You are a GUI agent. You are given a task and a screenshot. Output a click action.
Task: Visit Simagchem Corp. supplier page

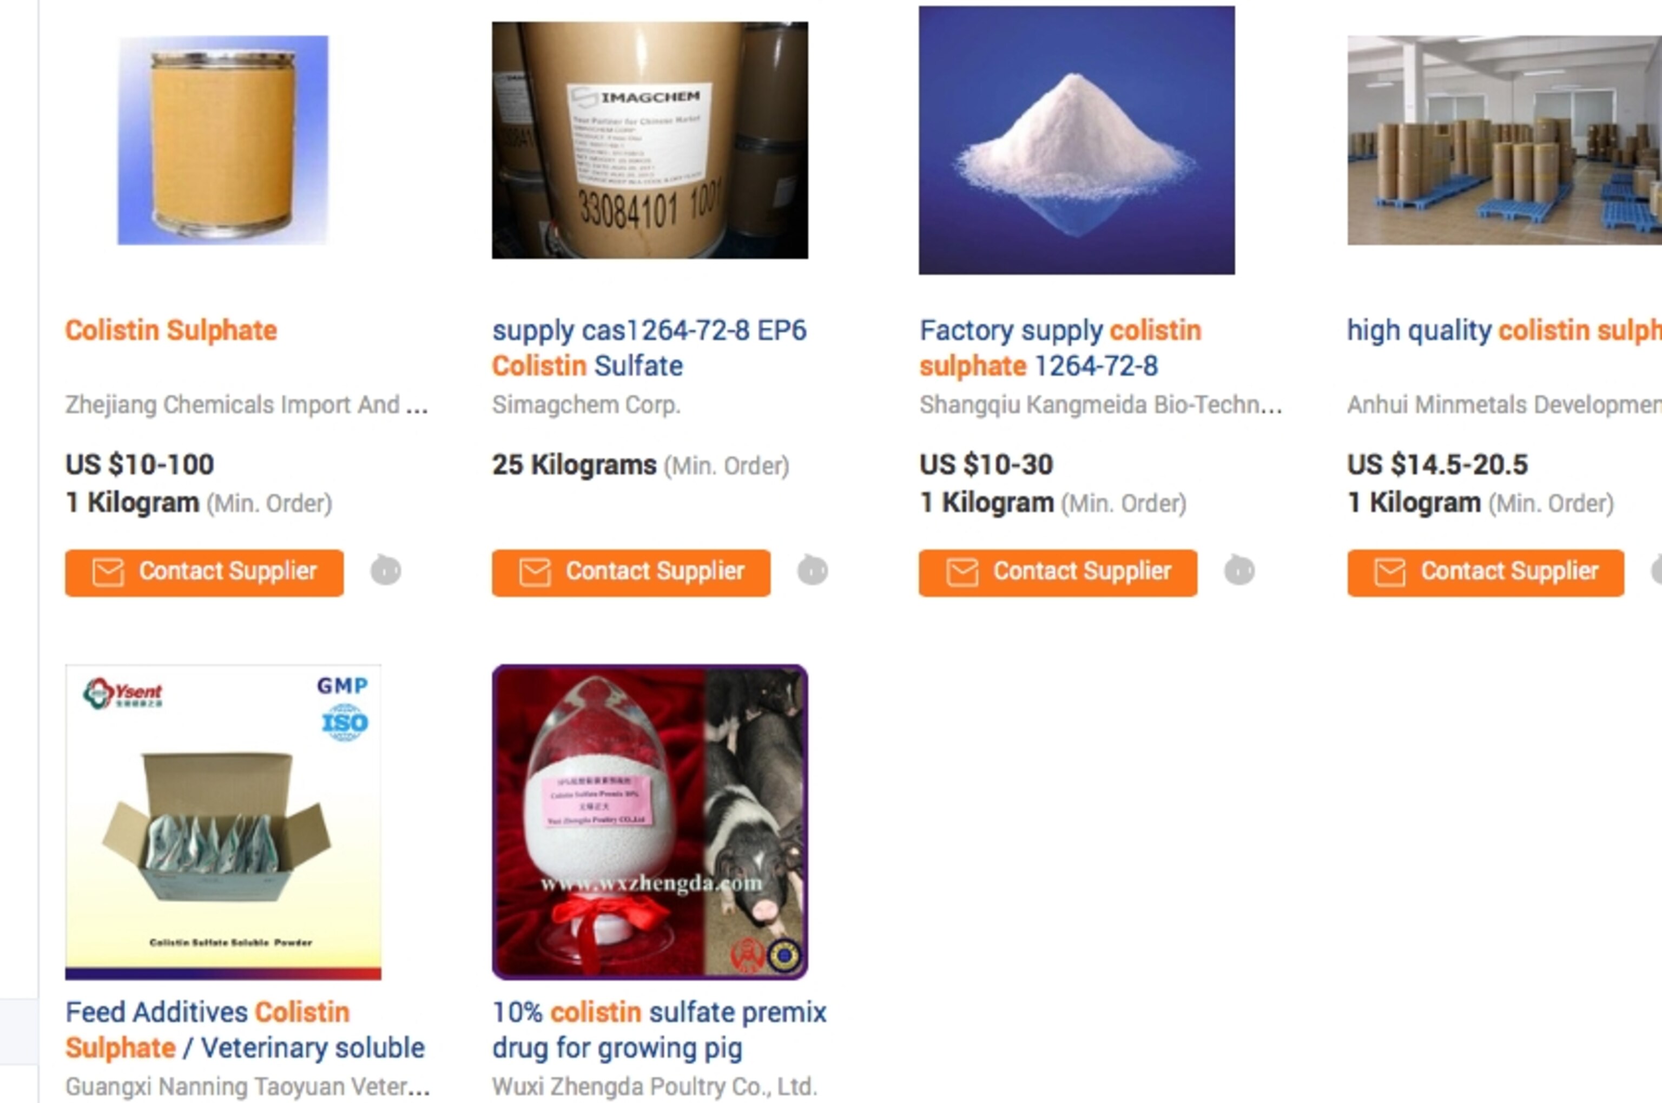point(586,404)
